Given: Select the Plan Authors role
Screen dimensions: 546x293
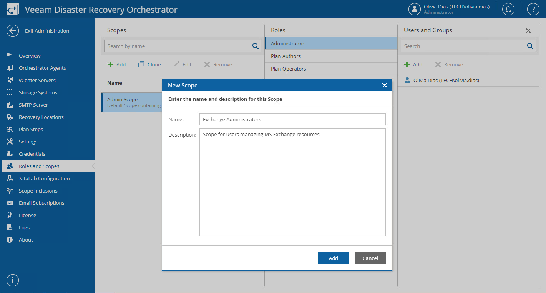Looking at the screenshot, I should coord(331,56).
